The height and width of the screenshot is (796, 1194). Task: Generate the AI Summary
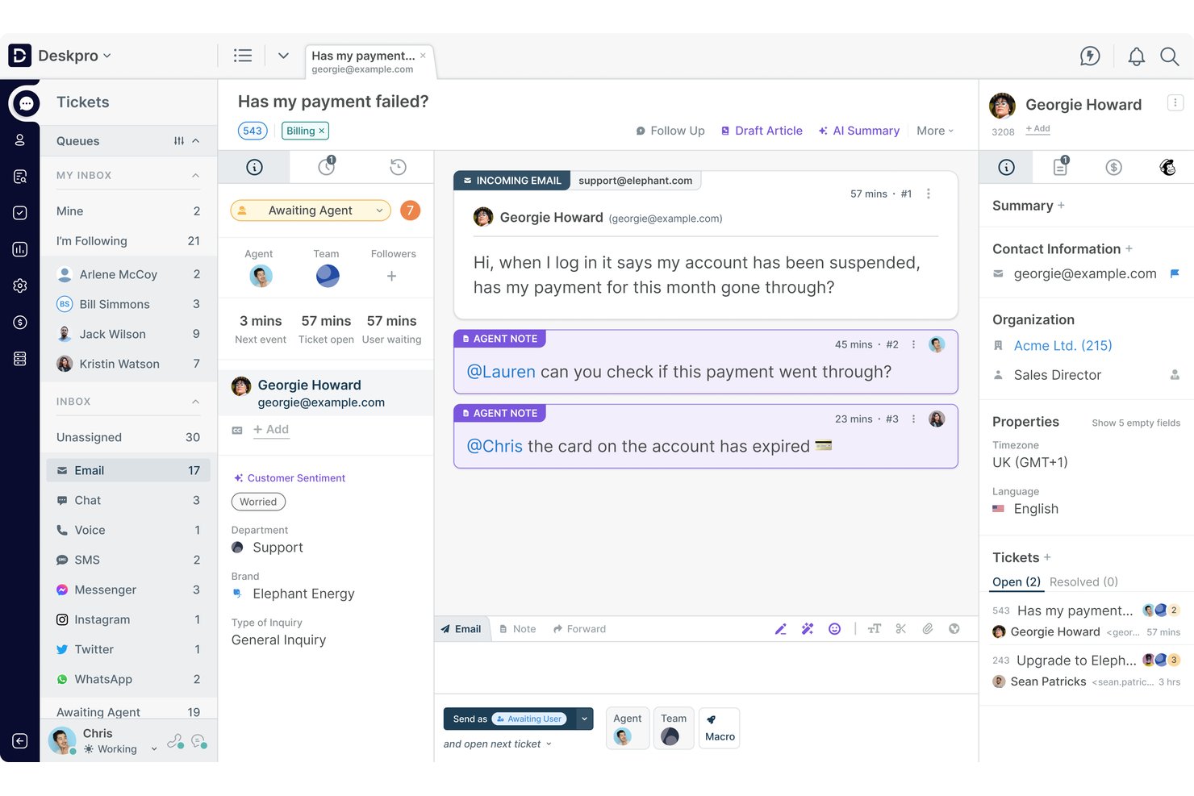click(x=858, y=131)
